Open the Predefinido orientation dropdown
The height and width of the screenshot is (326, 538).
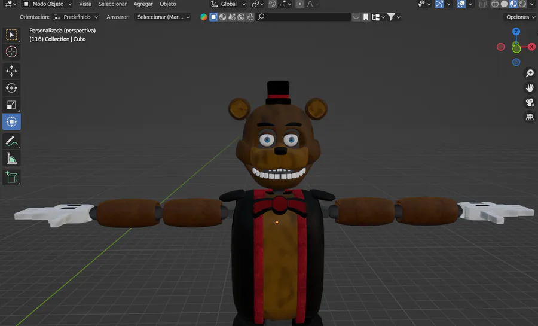pyautogui.click(x=75, y=17)
